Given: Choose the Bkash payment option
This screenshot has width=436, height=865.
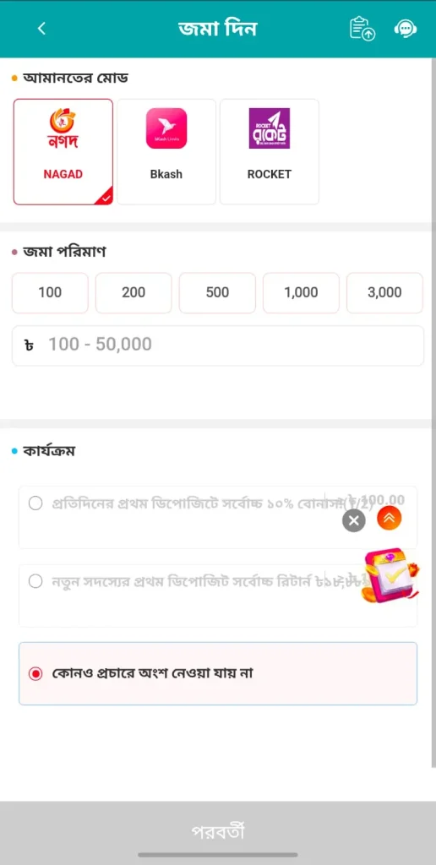Looking at the screenshot, I should tap(166, 152).
